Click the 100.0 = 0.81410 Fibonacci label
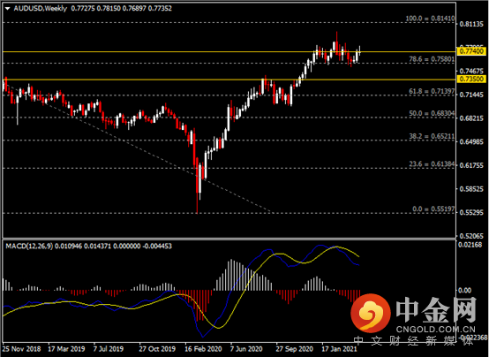The image size is (489, 357). pos(430,19)
